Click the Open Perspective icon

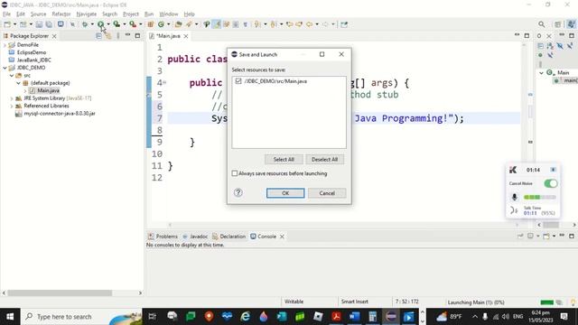(558, 24)
